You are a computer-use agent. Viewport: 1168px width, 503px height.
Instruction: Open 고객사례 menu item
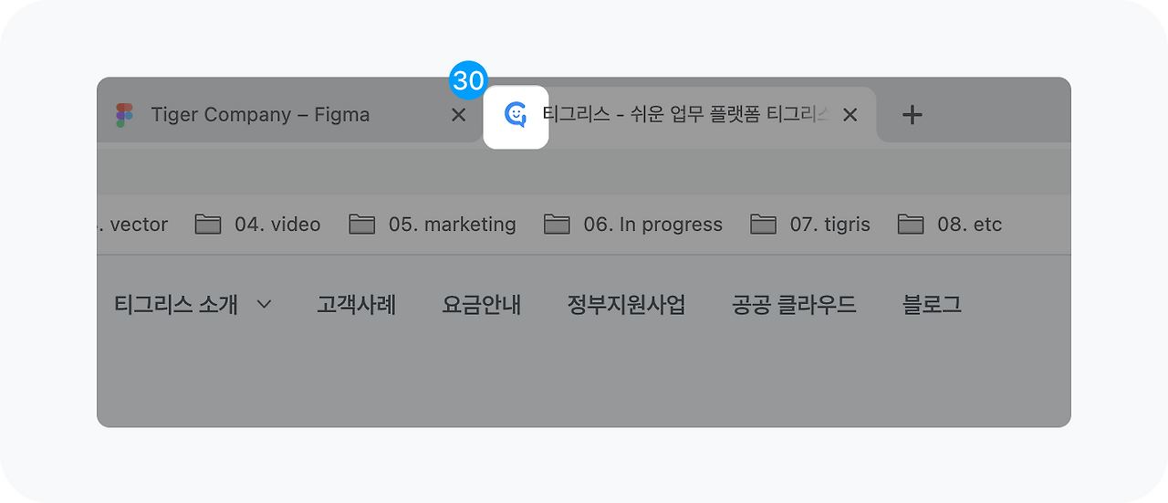357,304
